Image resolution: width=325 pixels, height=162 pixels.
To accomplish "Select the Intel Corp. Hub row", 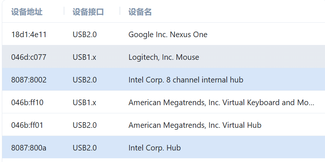I will click(x=154, y=148).
